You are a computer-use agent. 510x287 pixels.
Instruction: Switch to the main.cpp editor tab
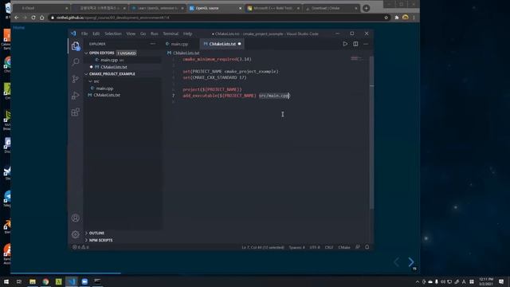[179, 44]
